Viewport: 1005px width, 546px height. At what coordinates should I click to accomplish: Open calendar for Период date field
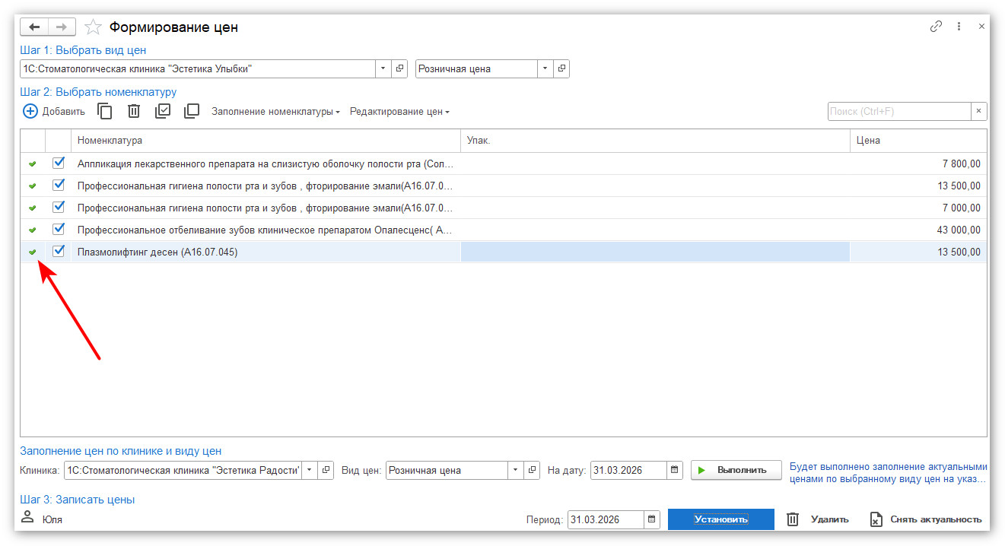(652, 520)
